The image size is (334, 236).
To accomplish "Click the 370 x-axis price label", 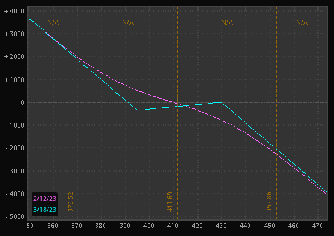I will (x=77, y=226).
